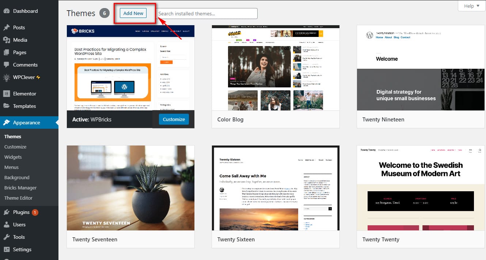Select the Twenty Seventeen theme thumbnail
Screen dimensions: 486x260
pos(130,188)
